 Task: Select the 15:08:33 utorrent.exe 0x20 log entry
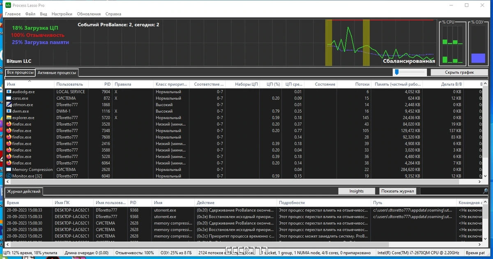[244, 210]
